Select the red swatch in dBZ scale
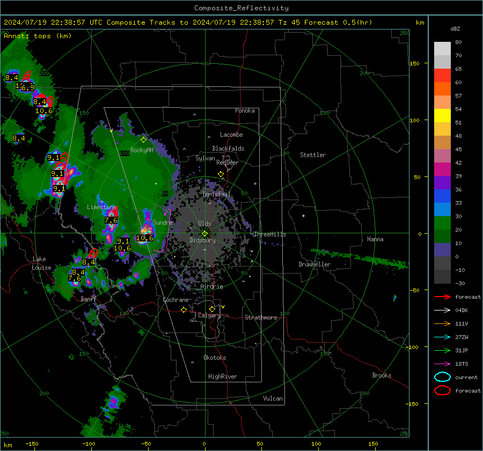The height and width of the screenshot is (451, 483). (442, 76)
